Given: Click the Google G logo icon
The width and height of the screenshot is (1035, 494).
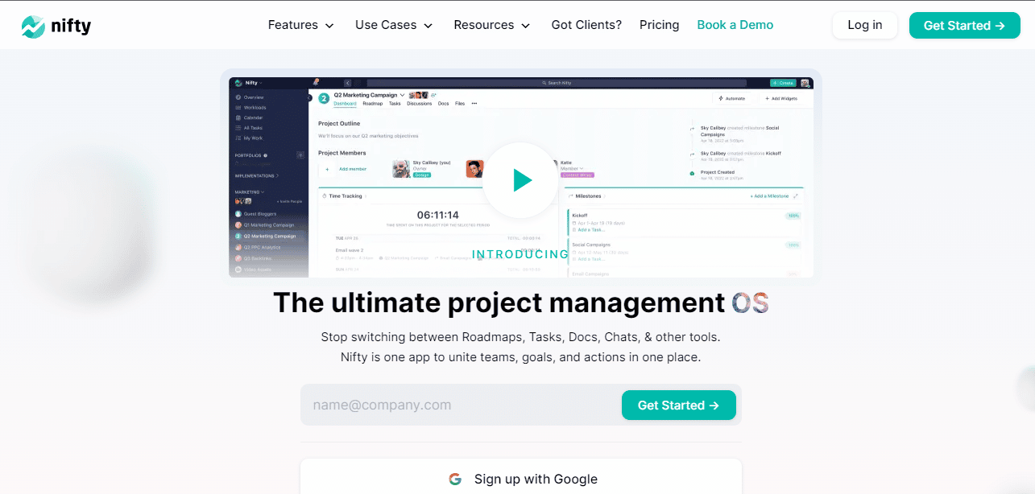Looking at the screenshot, I should point(455,480).
